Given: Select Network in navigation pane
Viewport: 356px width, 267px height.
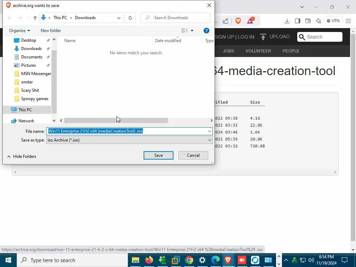Looking at the screenshot, I should pos(26,121).
